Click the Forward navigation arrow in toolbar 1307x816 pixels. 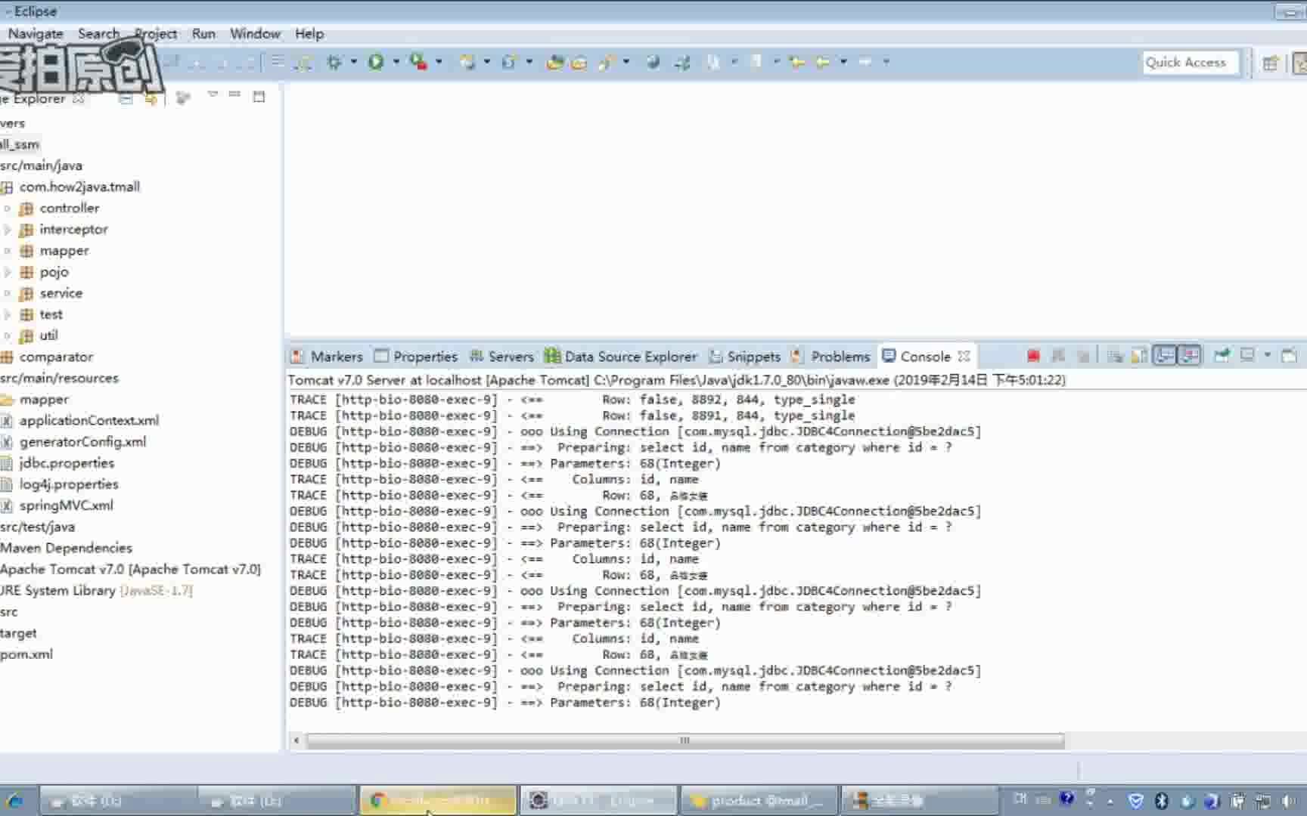pyautogui.click(x=865, y=62)
